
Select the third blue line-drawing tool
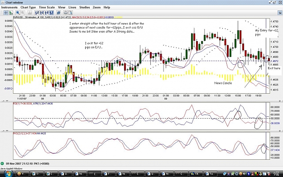(x=47, y=13)
